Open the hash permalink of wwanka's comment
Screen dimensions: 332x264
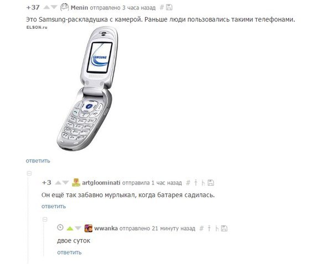click(x=201, y=228)
